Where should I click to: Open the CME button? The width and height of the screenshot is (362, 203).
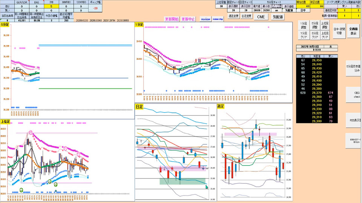click(261, 17)
